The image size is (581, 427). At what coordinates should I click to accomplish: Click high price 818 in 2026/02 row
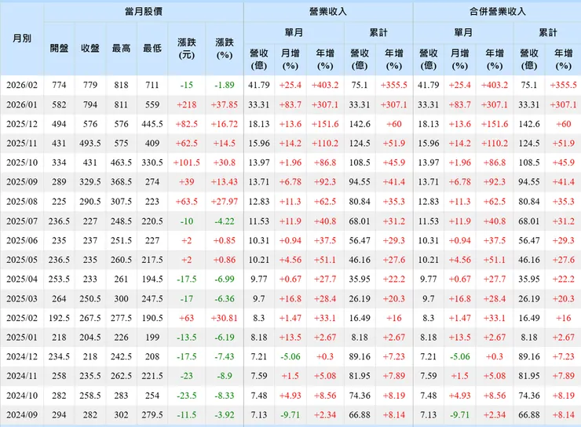coord(121,86)
